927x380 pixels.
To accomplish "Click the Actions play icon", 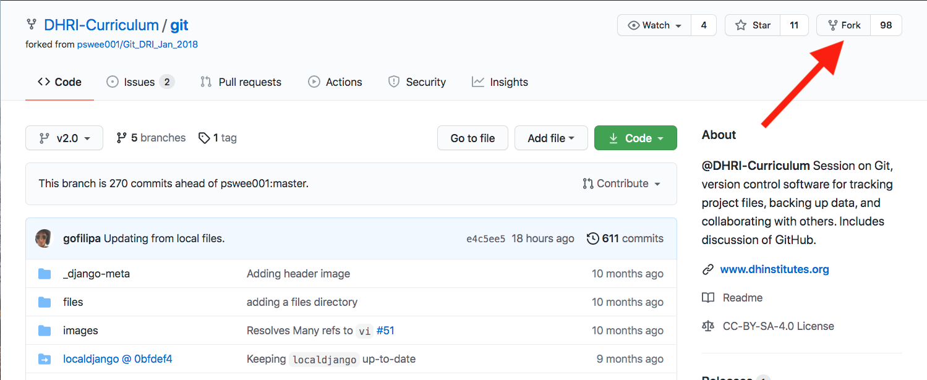I will tap(314, 82).
